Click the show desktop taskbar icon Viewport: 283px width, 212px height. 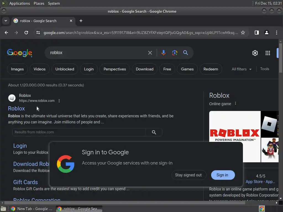coord(3,209)
